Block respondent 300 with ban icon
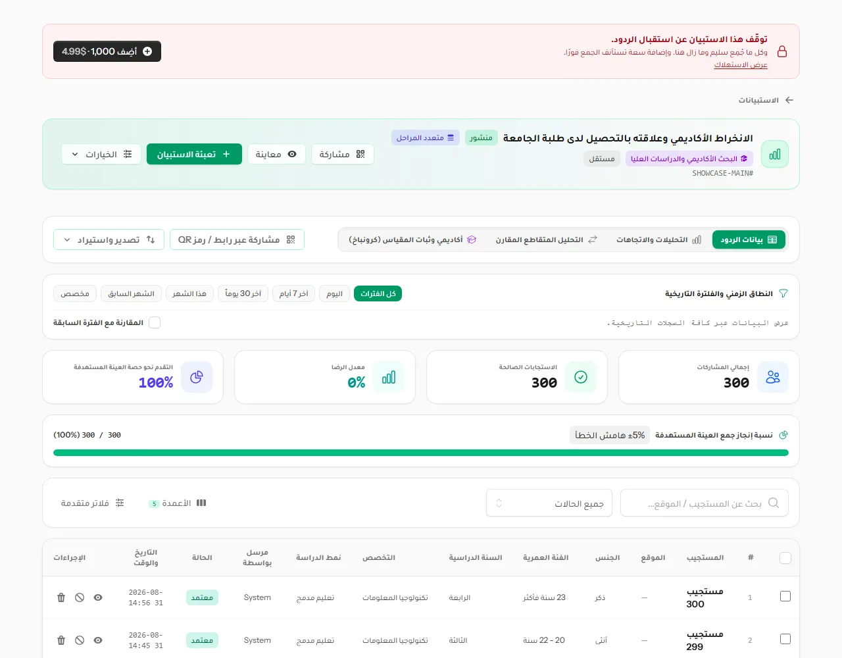 click(x=80, y=597)
